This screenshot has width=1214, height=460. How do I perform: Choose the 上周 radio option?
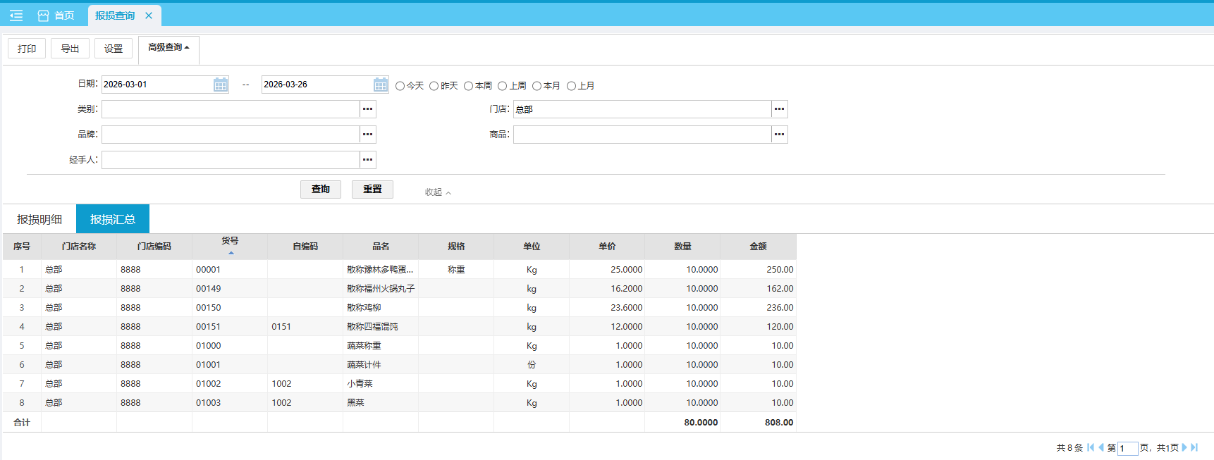click(503, 86)
